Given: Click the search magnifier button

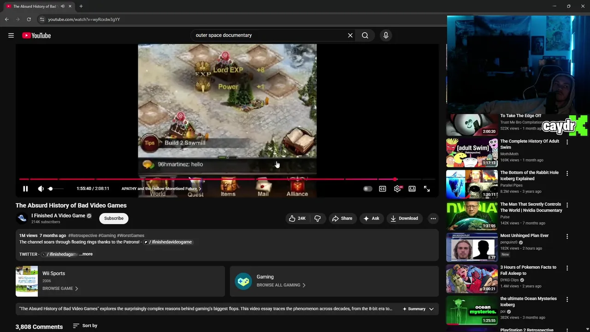Looking at the screenshot, I should [x=365, y=35].
